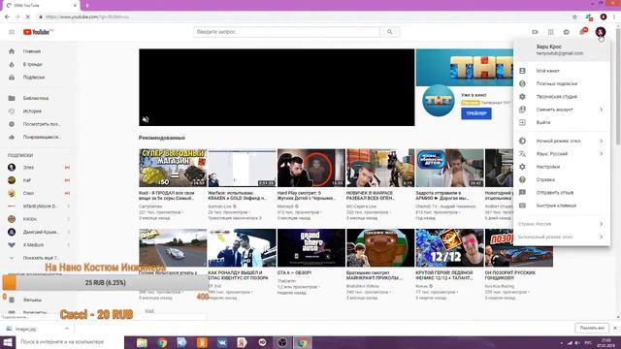Open the Windows Start menu

pos(8,342)
